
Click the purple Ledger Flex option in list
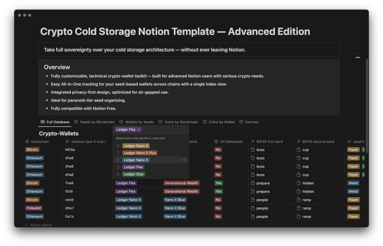pos(133,167)
